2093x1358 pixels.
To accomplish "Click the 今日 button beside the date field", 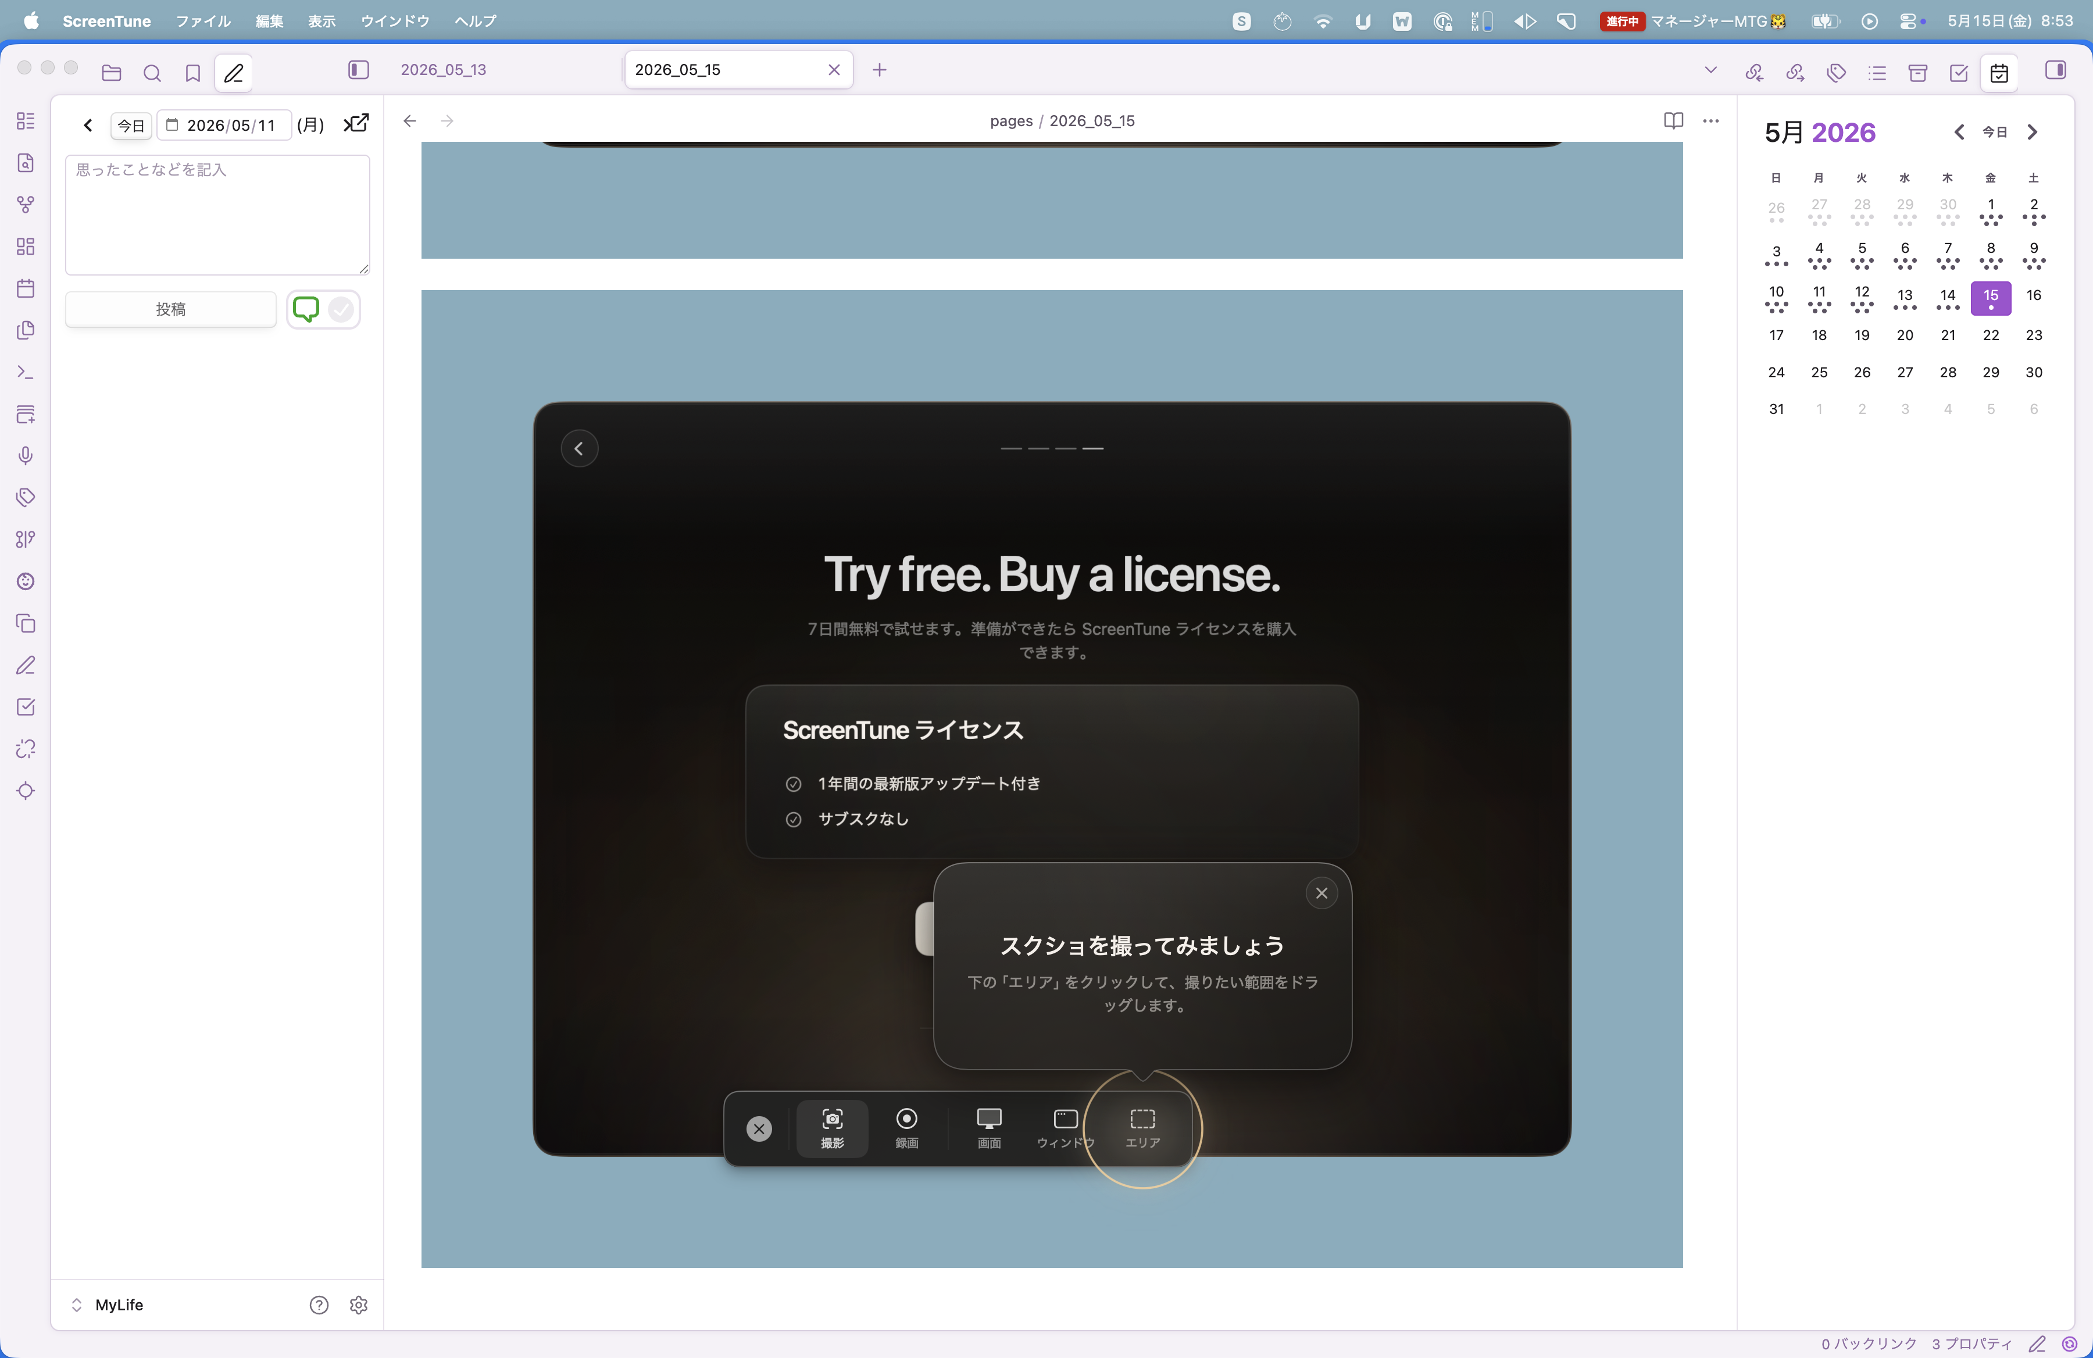I will point(132,126).
